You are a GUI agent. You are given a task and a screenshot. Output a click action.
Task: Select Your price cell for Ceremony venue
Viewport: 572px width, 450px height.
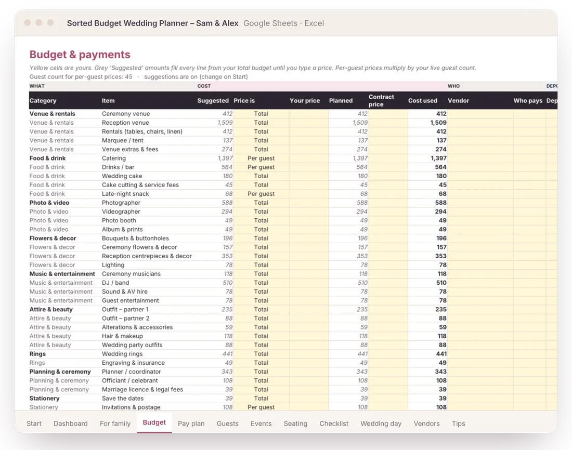click(x=308, y=114)
